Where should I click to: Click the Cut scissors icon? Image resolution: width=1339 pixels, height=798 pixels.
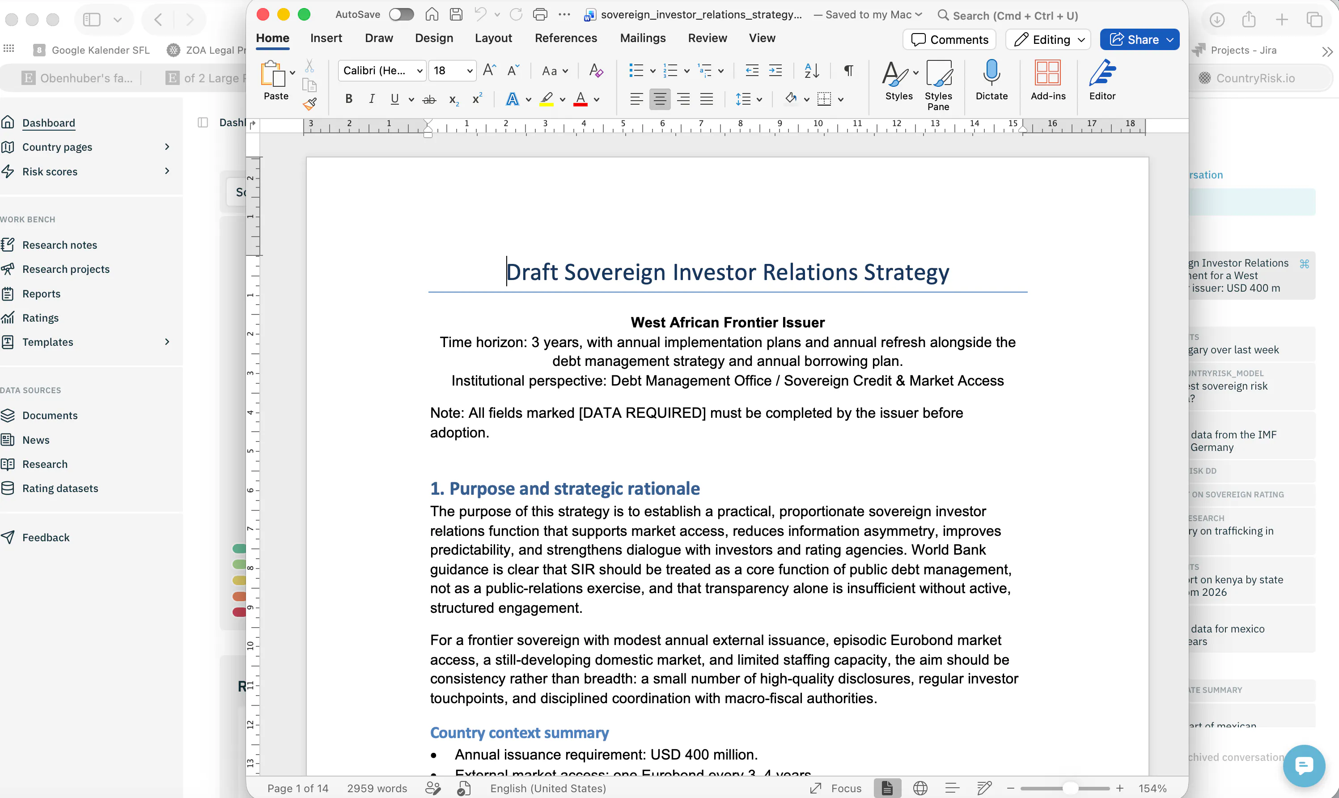(309, 66)
